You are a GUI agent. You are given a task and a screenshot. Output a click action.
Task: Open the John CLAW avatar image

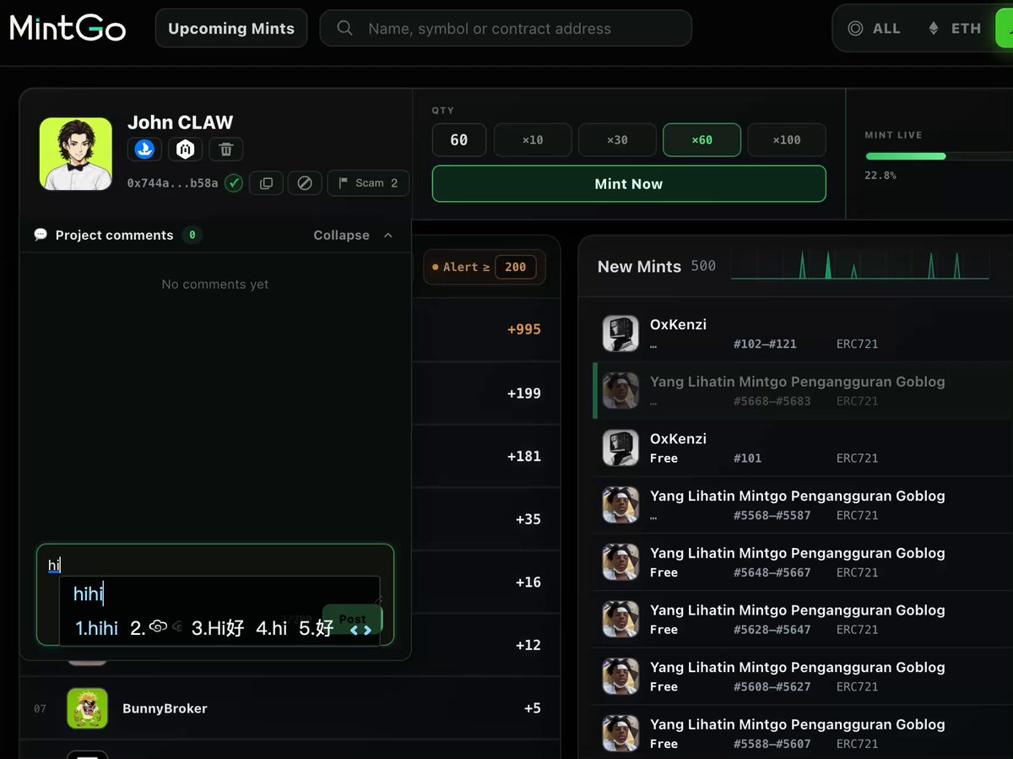(x=76, y=154)
